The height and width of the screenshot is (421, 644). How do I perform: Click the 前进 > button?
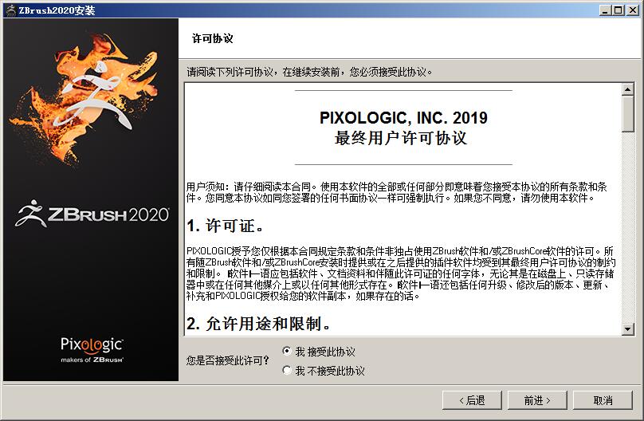(x=537, y=400)
